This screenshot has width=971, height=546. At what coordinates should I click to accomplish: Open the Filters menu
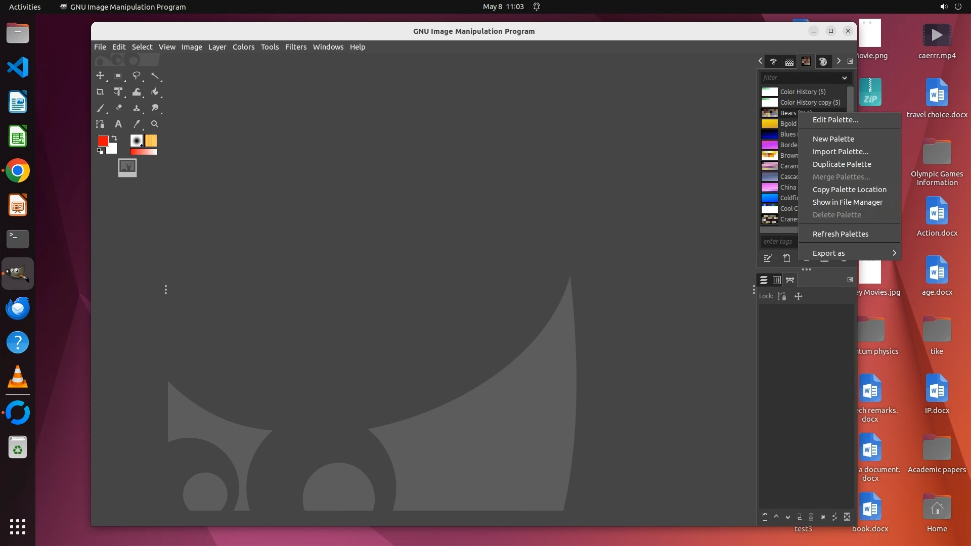pyautogui.click(x=295, y=47)
